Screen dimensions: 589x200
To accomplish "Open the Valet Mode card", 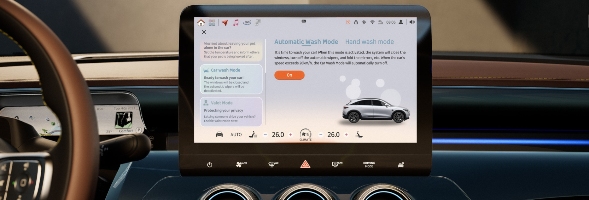I will coord(231,112).
